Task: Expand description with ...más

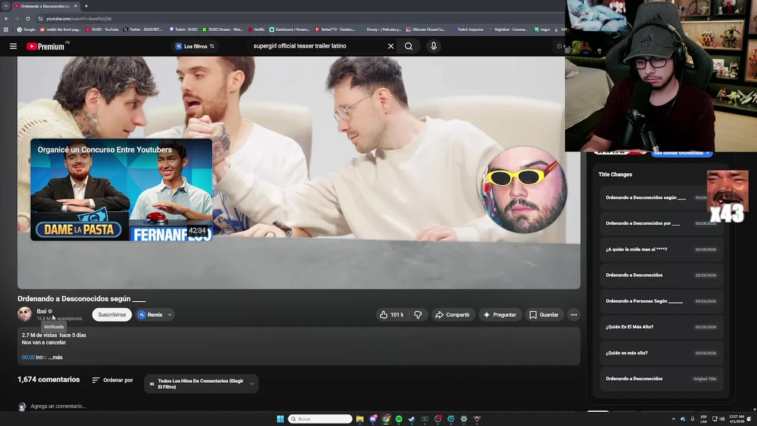Action: [56, 357]
